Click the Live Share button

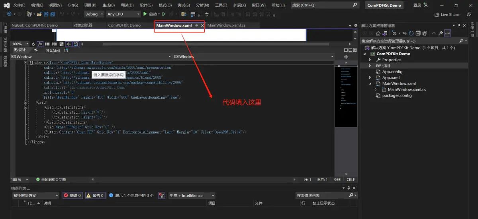point(447,14)
